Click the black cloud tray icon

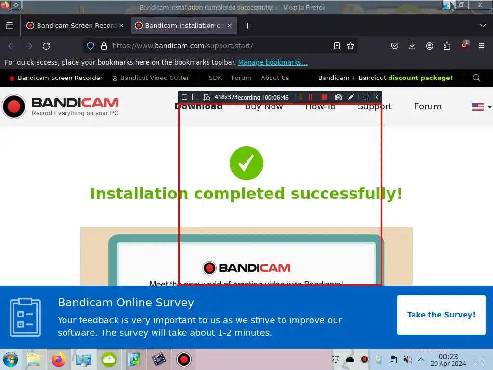pos(350,359)
